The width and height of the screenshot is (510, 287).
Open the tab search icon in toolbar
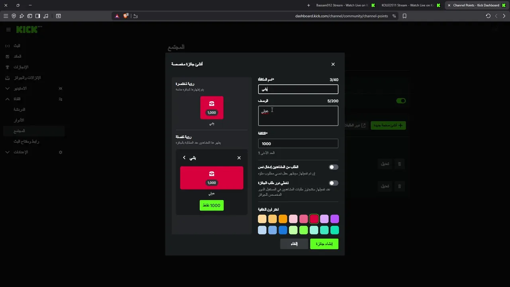58,16
